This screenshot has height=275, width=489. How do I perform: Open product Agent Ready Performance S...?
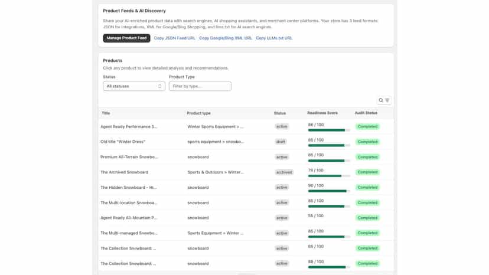click(x=129, y=127)
